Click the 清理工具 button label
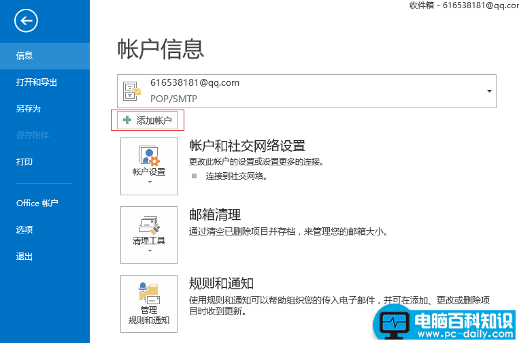 coord(149,241)
